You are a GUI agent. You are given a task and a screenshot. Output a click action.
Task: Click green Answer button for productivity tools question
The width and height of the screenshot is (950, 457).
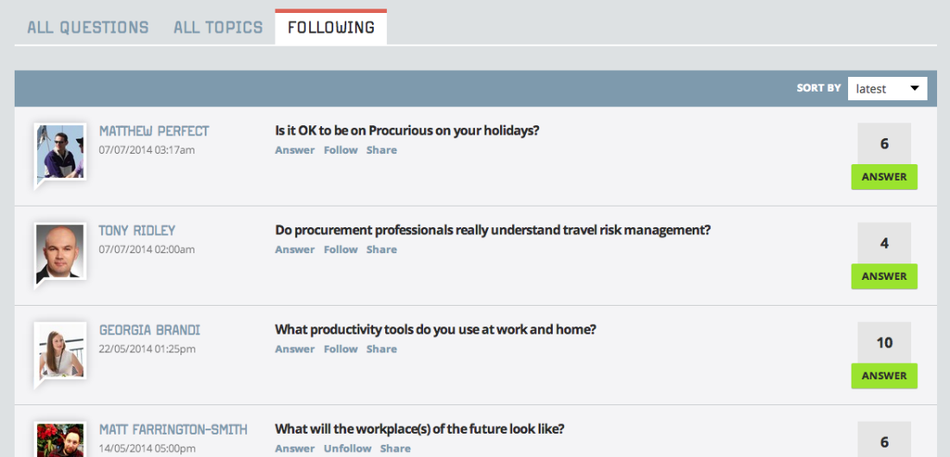(x=884, y=376)
